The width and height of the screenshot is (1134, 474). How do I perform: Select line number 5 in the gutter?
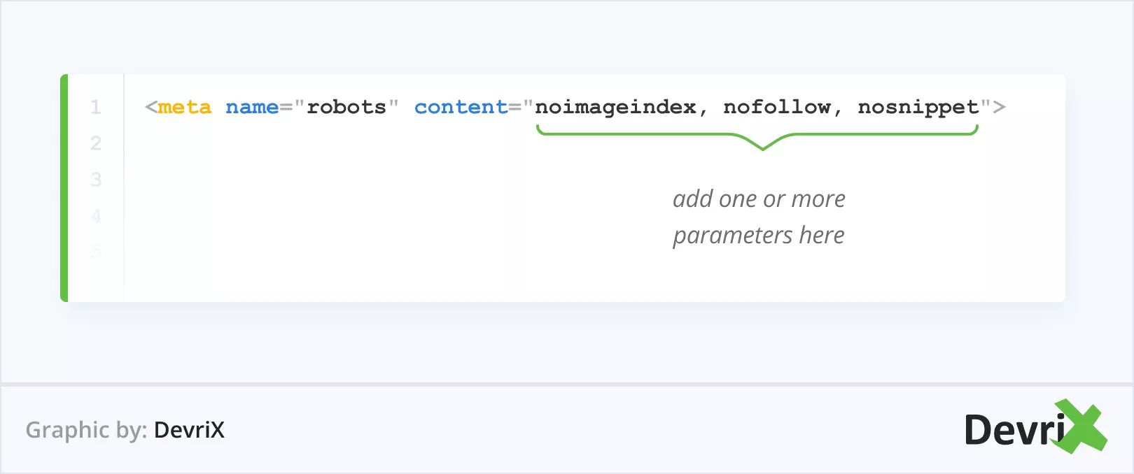point(96,251)
